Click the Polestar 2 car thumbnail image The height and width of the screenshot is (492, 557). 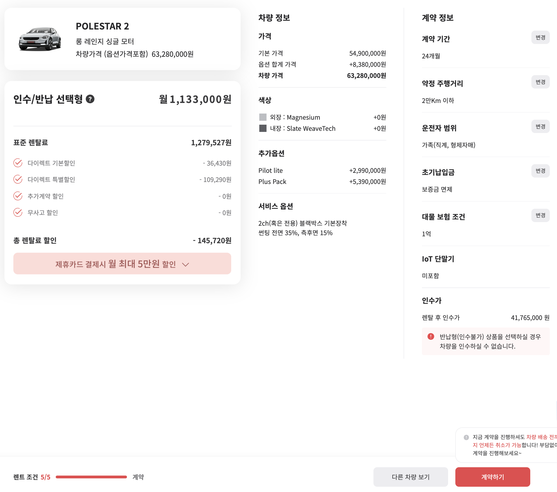40,39
